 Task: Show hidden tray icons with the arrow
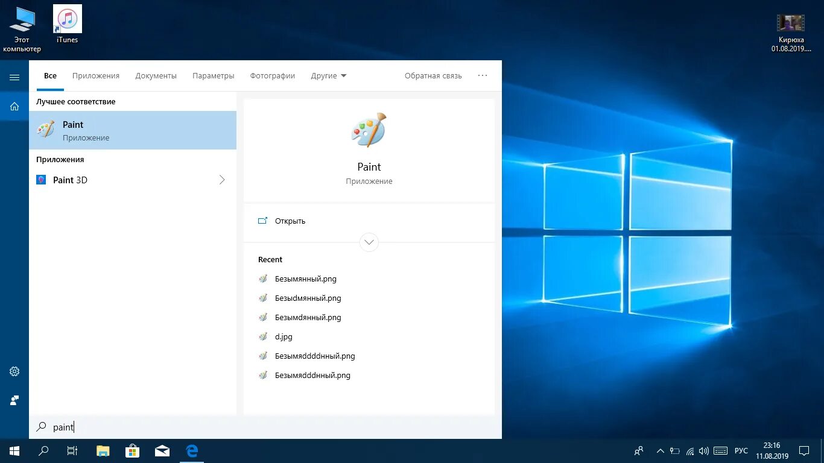click(x=660, y=451)
